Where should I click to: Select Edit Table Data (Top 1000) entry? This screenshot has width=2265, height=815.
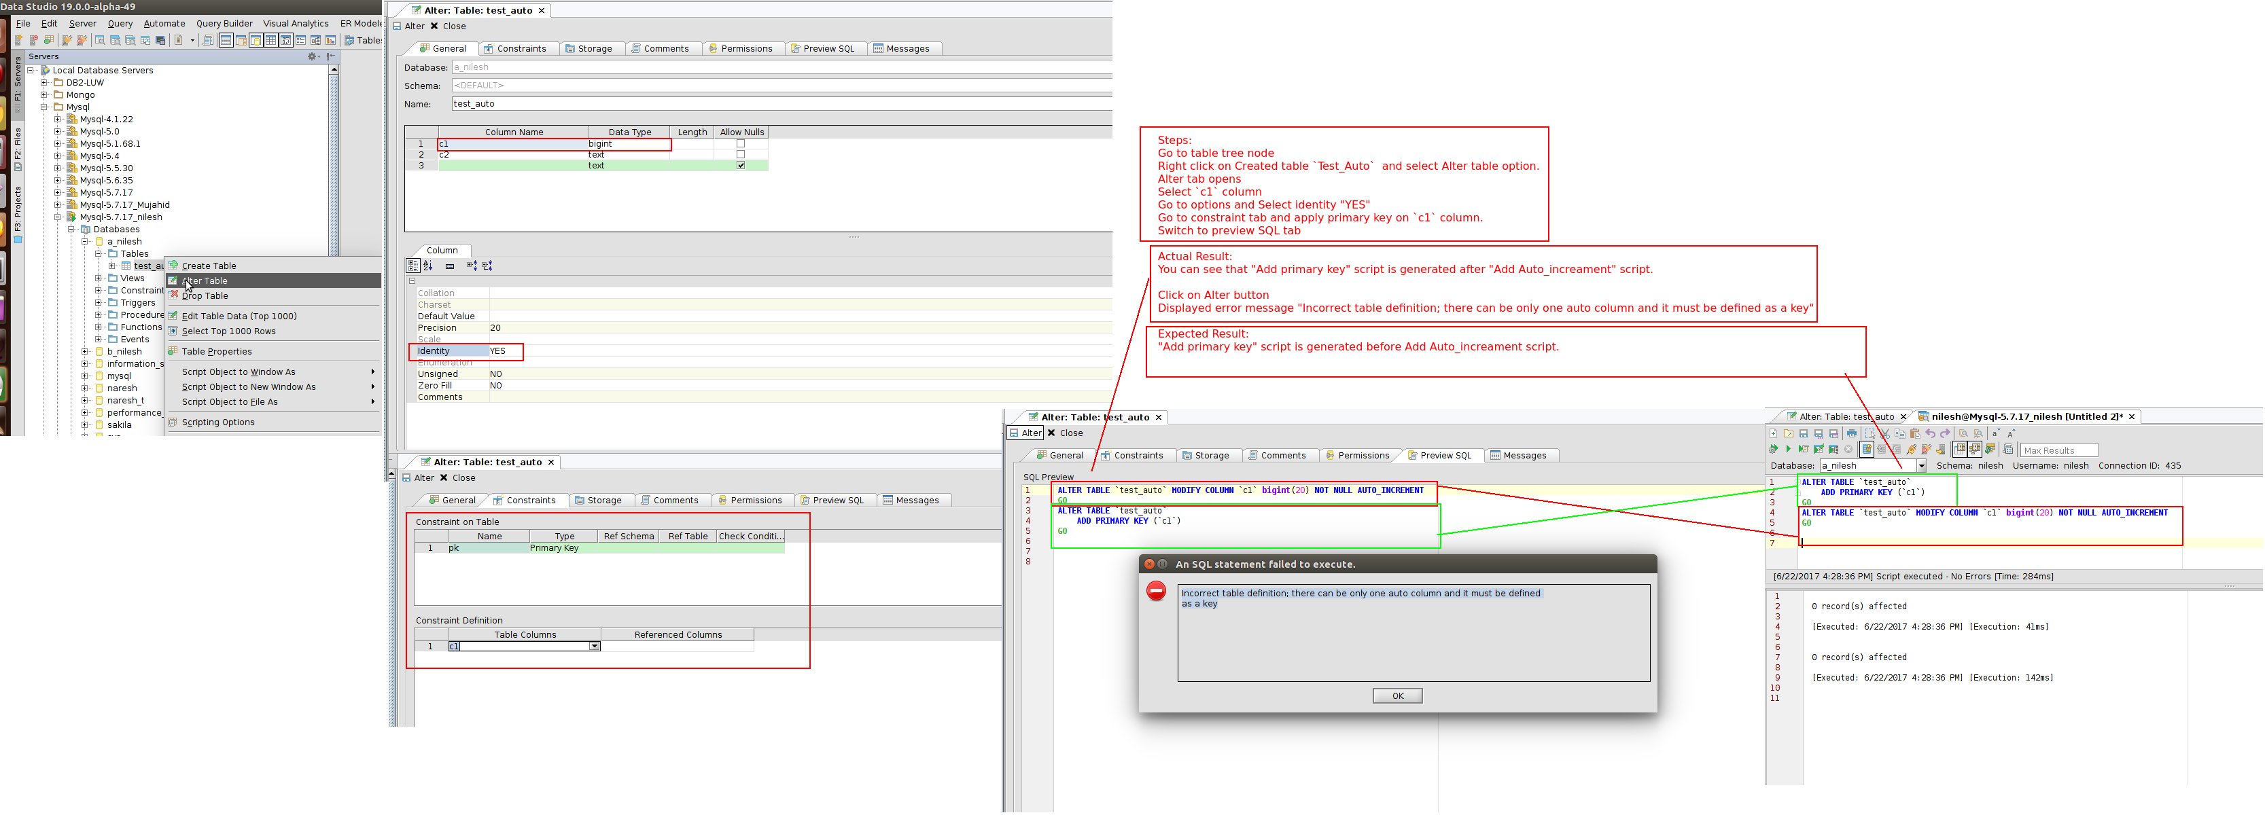click(x=273, y=316)
